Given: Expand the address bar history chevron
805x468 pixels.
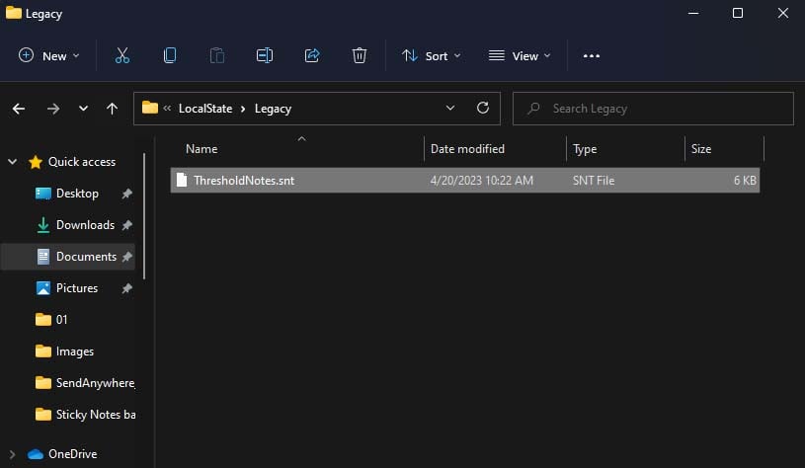Looking at the screenshot, I should (x=450, y=109).
